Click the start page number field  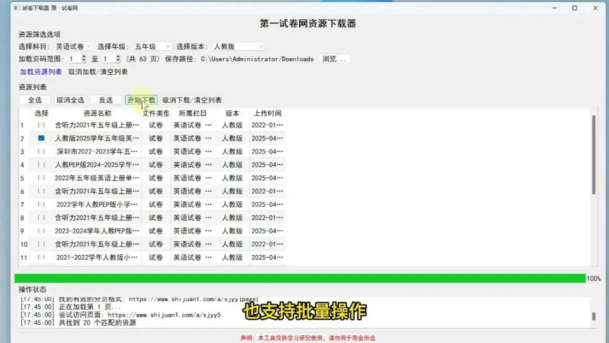point(74,59)
